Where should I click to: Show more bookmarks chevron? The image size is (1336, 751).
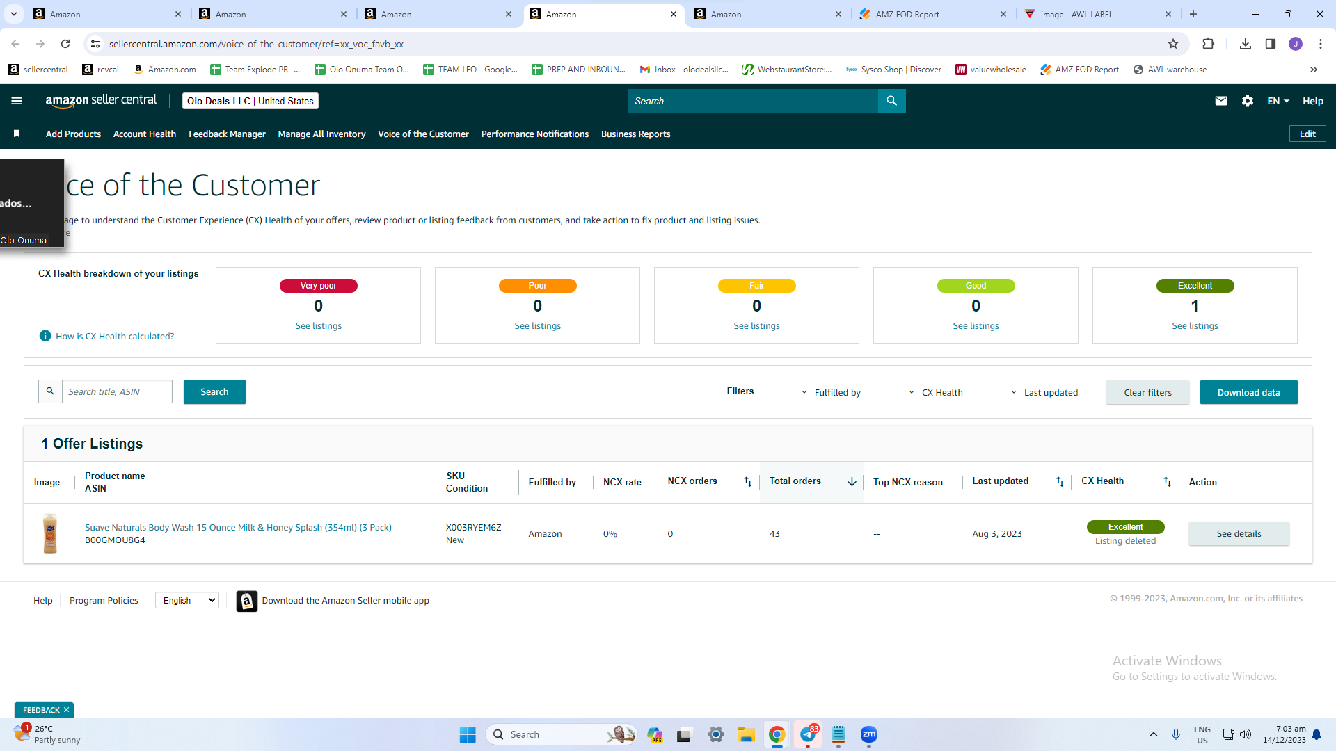point(1314,70)
